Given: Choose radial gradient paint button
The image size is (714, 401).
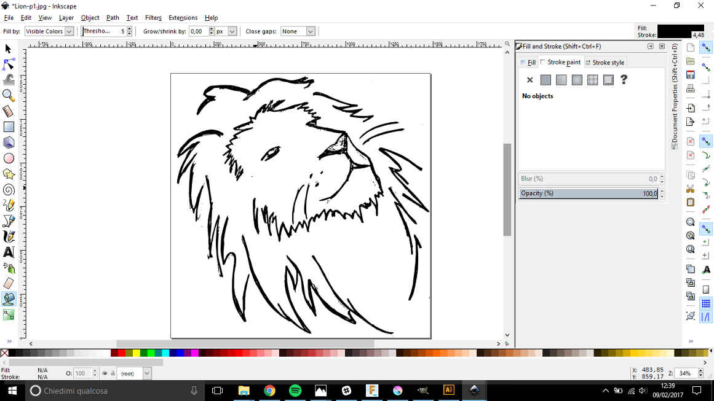Looking at the screenshot, I should pos(577,80).
